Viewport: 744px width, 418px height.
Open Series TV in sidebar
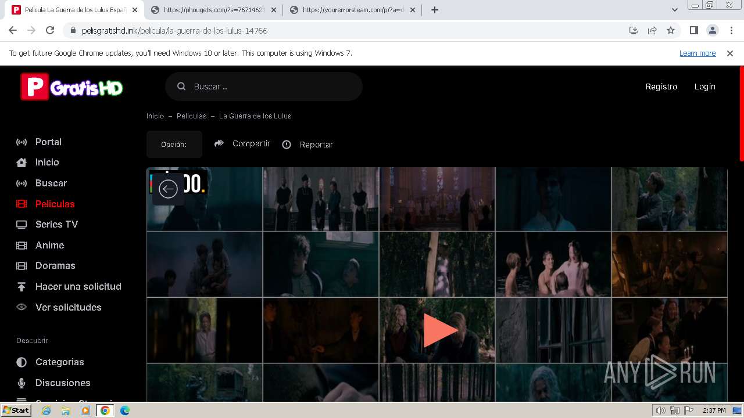click(x=56, y=224)
